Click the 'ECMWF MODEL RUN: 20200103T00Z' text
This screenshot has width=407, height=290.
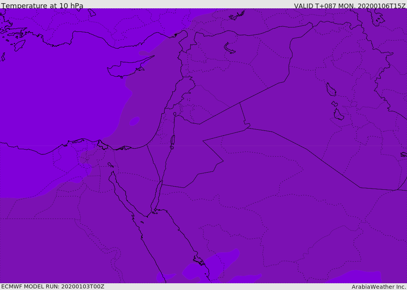(x=53, y=286)
